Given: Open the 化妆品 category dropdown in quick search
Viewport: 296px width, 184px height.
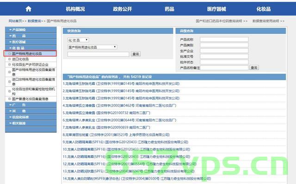Looking at the screenshot, I should (x=78, y=40).
